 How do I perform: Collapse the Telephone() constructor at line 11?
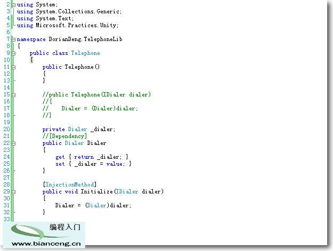(x=14, y=67)
